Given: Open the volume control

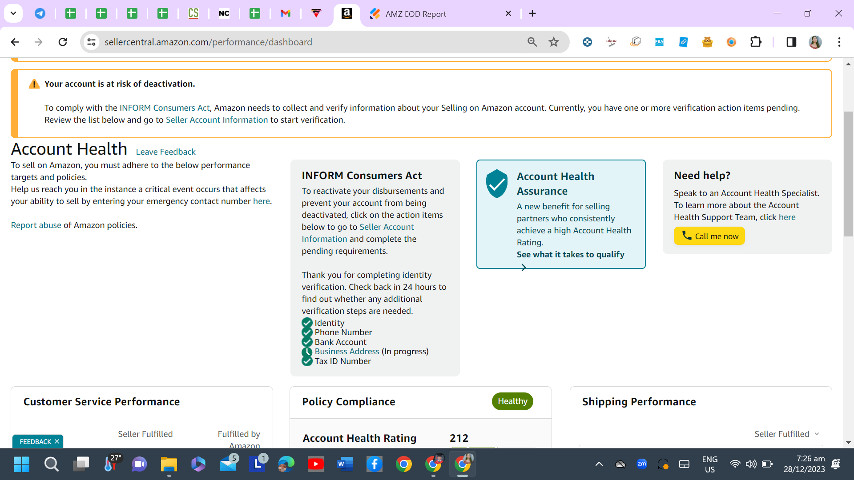Looking at the screenshot, I should point(751,464).
